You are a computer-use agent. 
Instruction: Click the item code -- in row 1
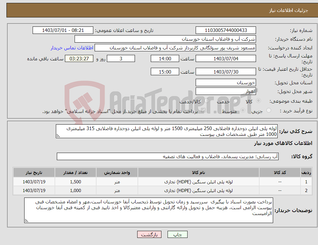click(280, 182)
